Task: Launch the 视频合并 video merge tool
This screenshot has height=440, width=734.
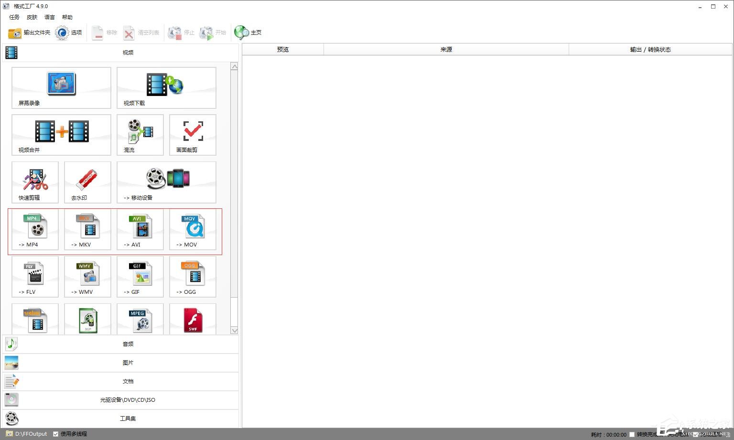Action: 61,135
